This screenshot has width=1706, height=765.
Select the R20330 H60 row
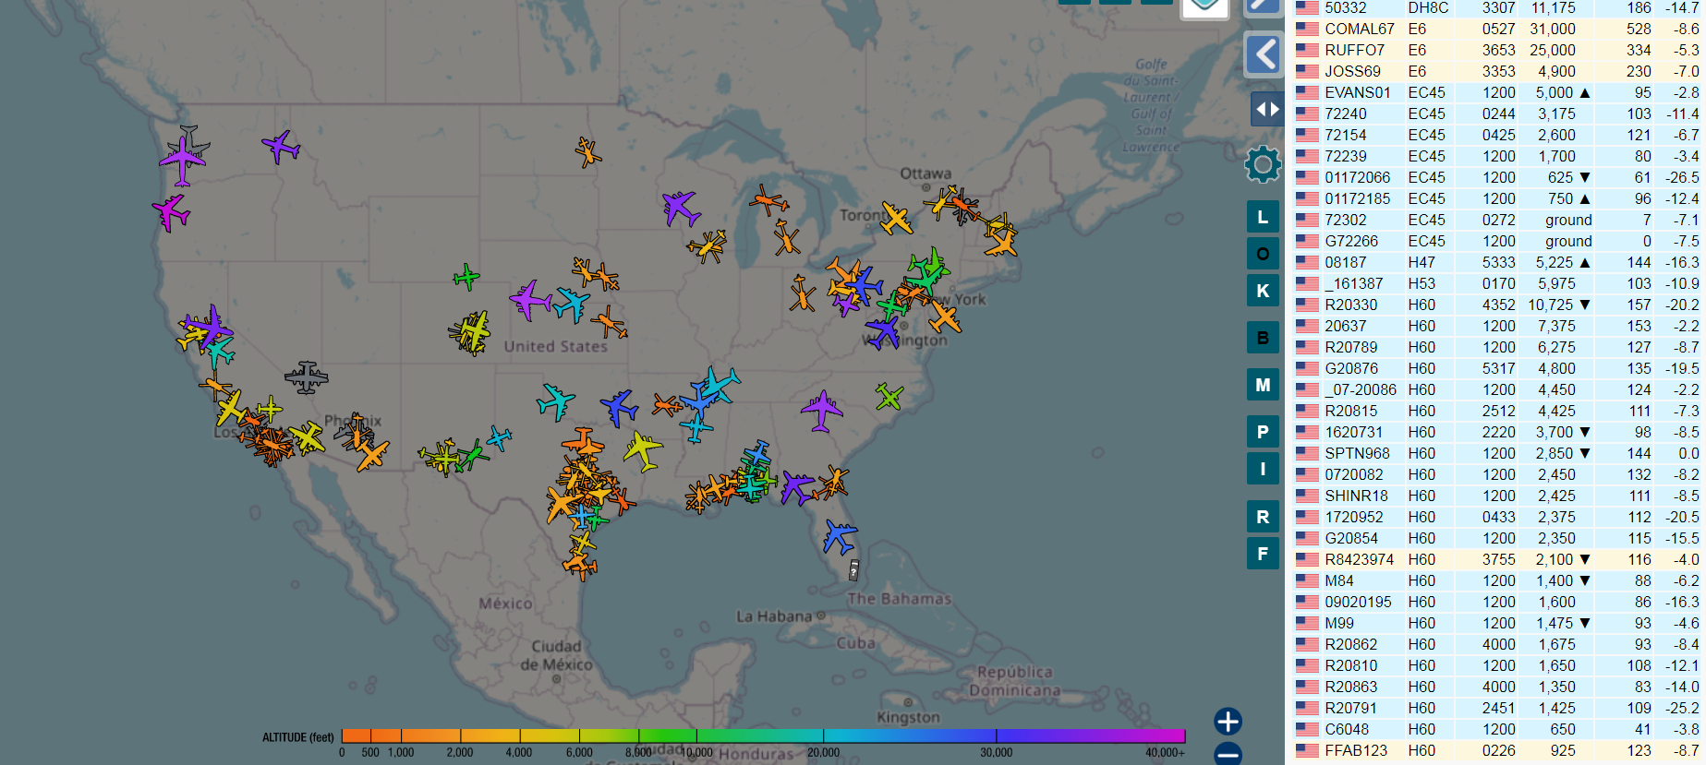click(1496, 305)
